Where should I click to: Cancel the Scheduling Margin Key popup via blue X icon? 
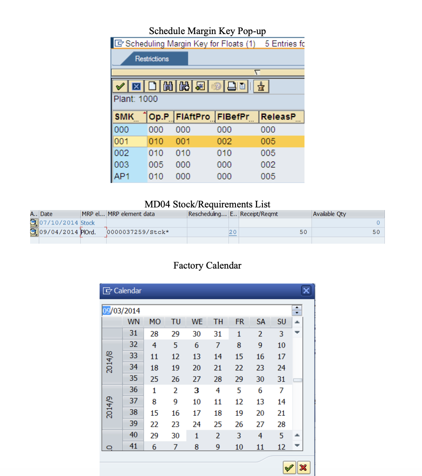136,86
